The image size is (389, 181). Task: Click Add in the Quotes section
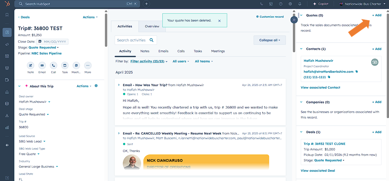point(377,15)
